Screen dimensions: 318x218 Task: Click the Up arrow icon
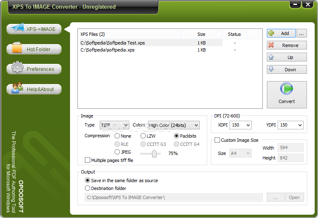(271, 57)
